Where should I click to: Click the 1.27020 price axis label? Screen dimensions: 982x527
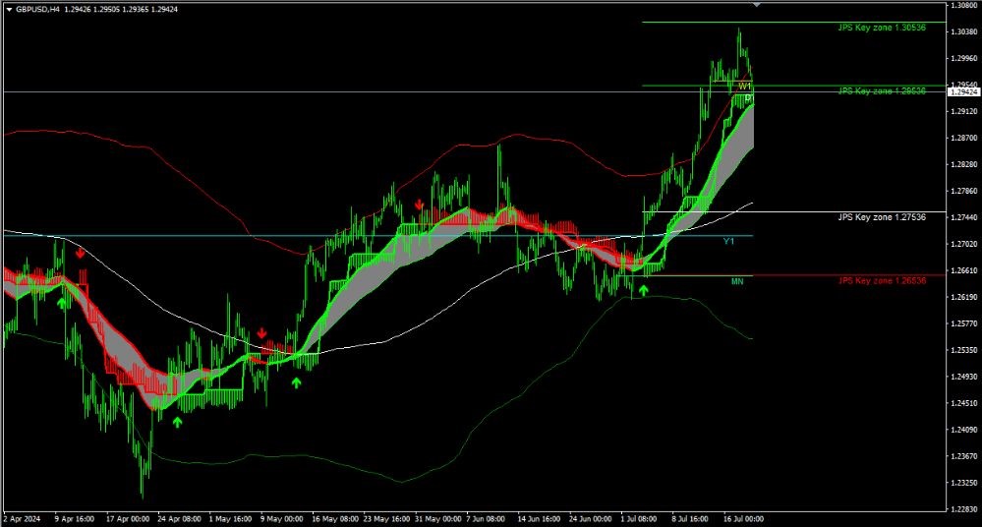pos(964,244)
